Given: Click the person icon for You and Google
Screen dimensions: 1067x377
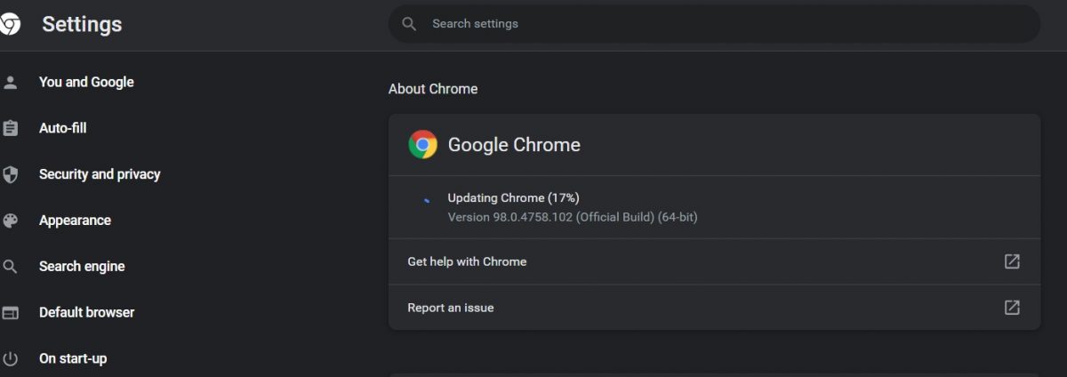Looking at the screenshot, I should 11,83.
